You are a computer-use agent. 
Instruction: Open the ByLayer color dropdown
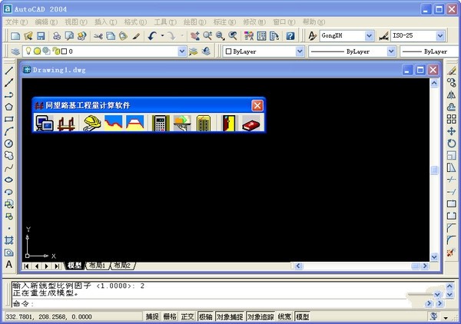tap(300, 51)
